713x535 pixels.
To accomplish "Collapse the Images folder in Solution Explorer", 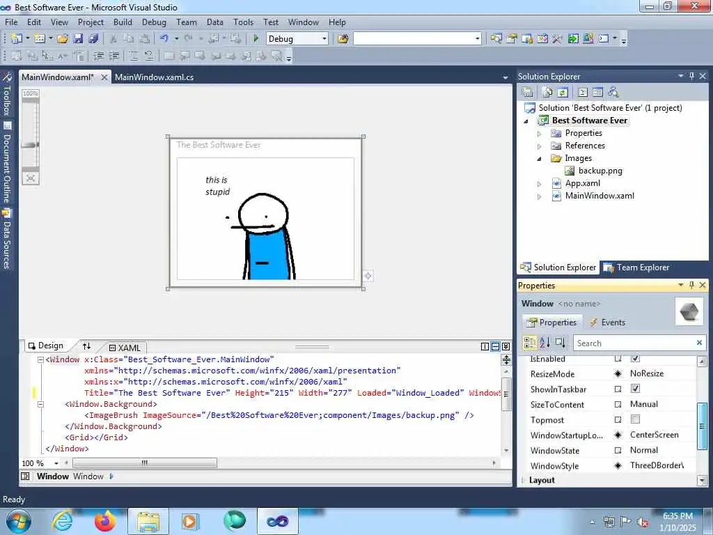I will pyautogui.click(x=540, y=159).
